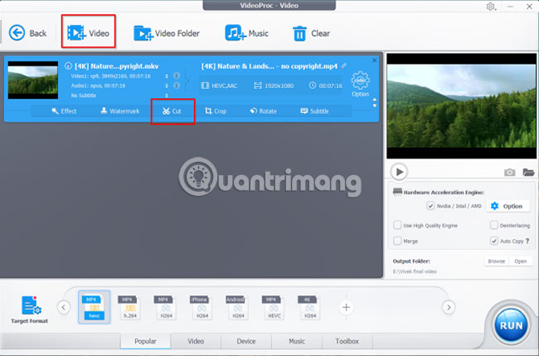Open the Target Format settings
The height and width of the screenshot is (356, 539).
[x=30, y=310]
